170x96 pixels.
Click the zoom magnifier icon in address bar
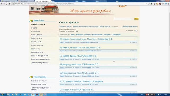(x=147, y=4)
